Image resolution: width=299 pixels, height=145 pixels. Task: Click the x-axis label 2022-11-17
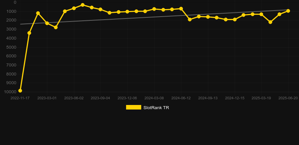pyautogui.click(x=20, y=98)
